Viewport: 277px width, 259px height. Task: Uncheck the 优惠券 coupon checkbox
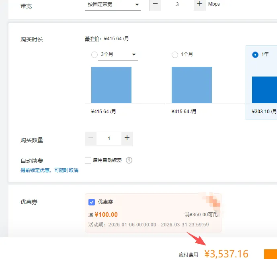coord(92,202)
